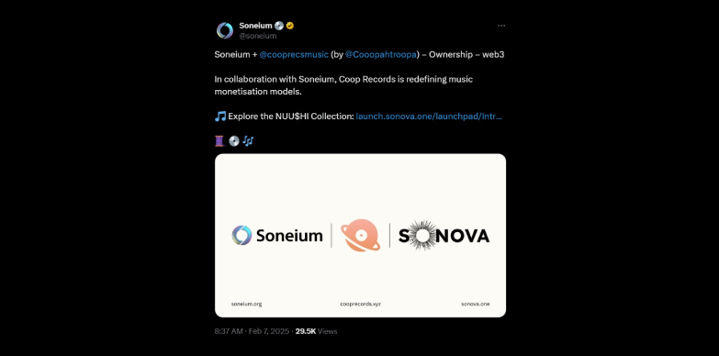Open the attached partnership image
The image size is (719, 356).
360,236
